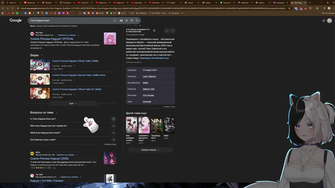Click into the Google search input field
Screen dimensions: 335x188
(71, 20)
